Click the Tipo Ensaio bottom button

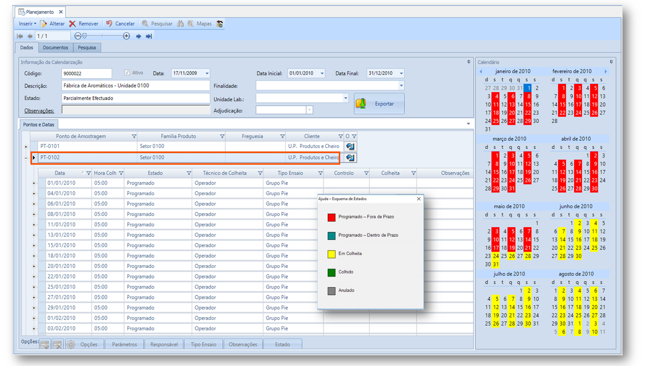click(x=203, y=344)
